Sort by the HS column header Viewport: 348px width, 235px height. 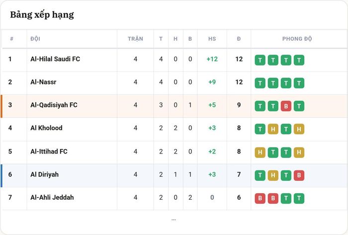click(212, 39)
